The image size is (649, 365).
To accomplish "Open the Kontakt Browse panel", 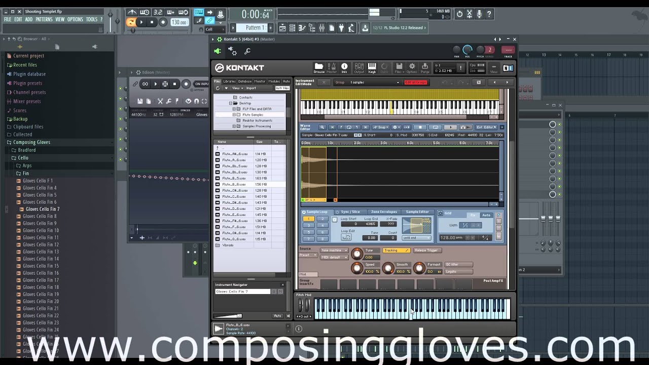I will 319,67.
